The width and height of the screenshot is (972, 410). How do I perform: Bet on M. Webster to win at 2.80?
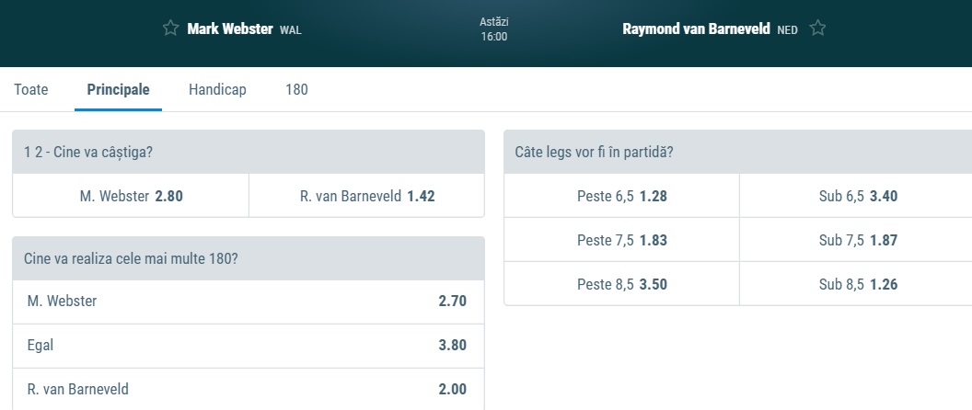click(x=131, y=196)
